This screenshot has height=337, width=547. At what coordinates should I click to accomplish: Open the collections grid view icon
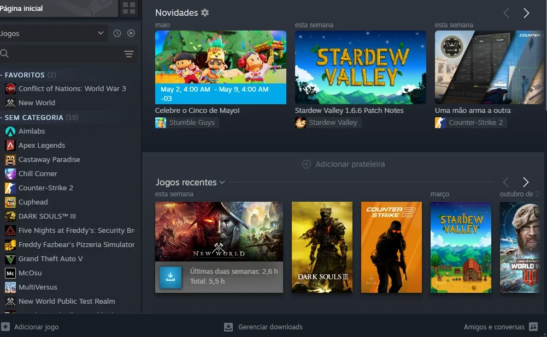[x=129, y=8]
